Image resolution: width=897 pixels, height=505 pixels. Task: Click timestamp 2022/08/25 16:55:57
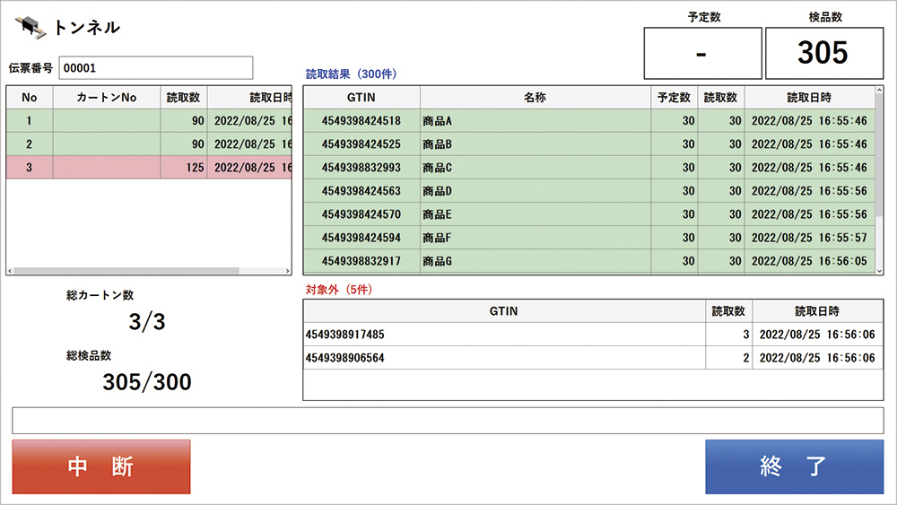tap(809, 238)
